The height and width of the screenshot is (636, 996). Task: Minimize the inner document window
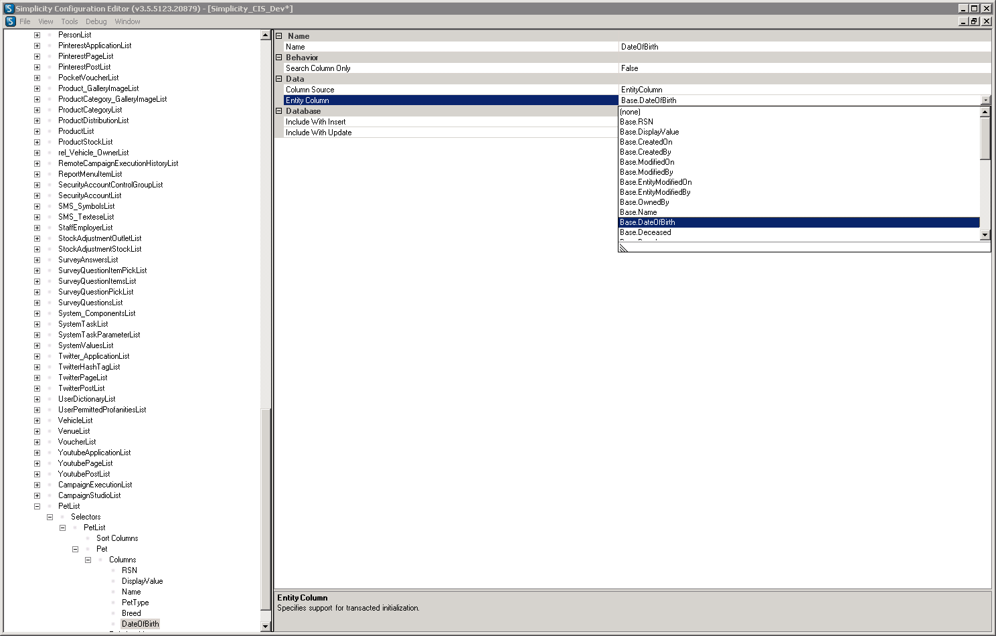coord(964,21)
